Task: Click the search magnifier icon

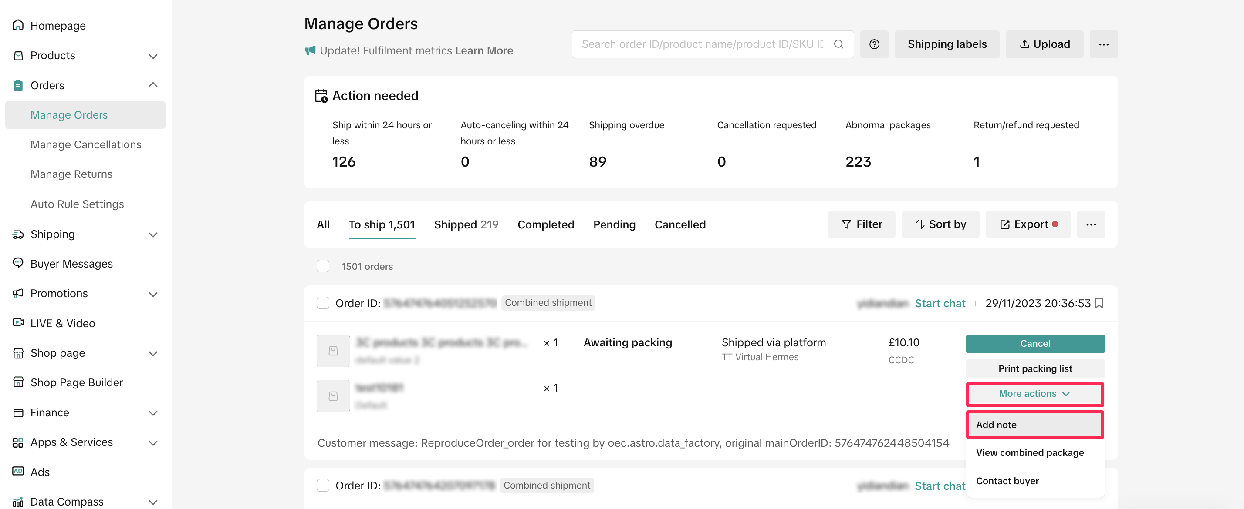Action: pyautogui.click(x=838, y=44)
